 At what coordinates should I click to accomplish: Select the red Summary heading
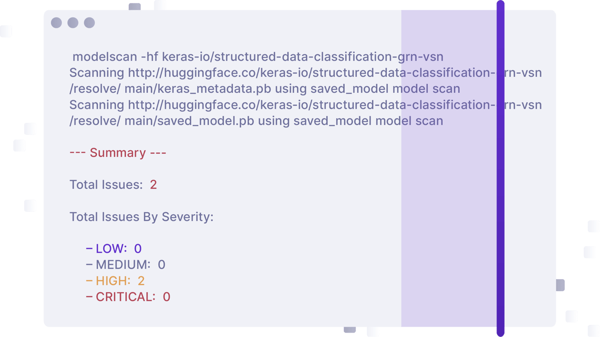(118, 153)
